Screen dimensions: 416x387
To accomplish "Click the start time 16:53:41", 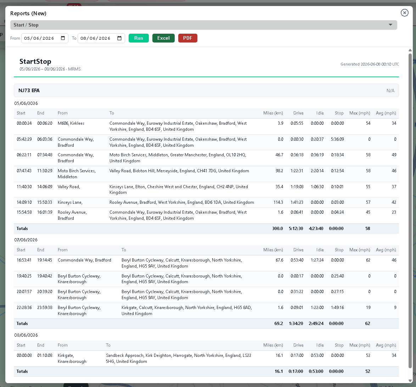I will 24,260.
